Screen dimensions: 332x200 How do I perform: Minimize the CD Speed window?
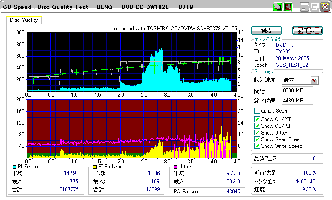[x=304, y=7]
